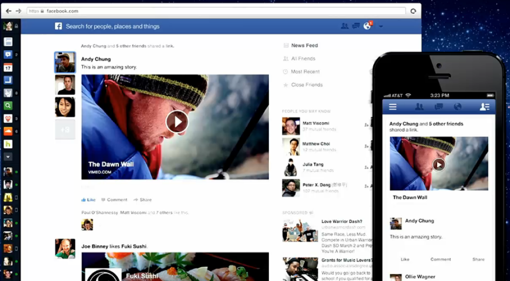This screenshot has height=281, width=510.
Task: Share the Dawn Wall post on the desktop
Action: pos(142,200)
